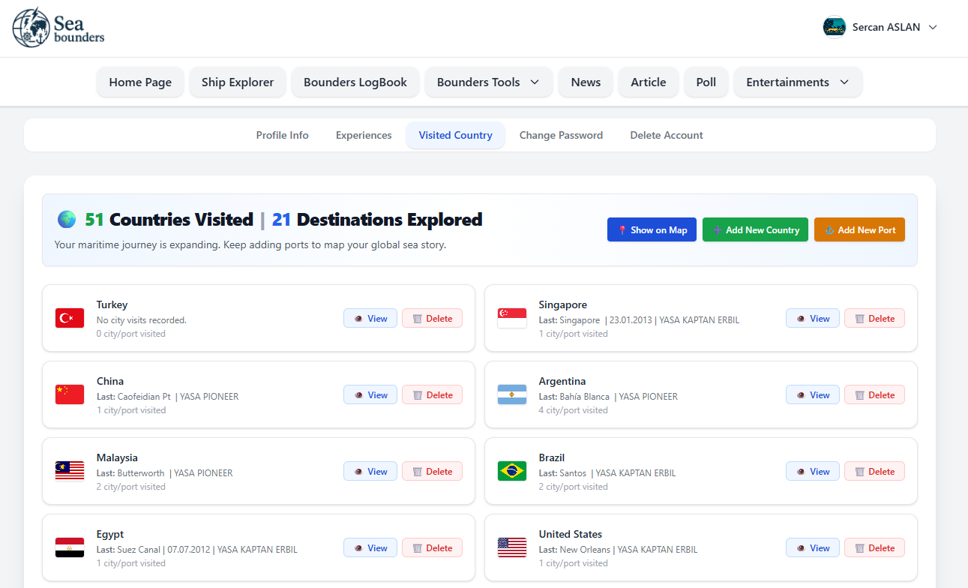The image size is (968, 588).
Task: Expand the Entertainments dropdown menu
Action: point(797,82)
